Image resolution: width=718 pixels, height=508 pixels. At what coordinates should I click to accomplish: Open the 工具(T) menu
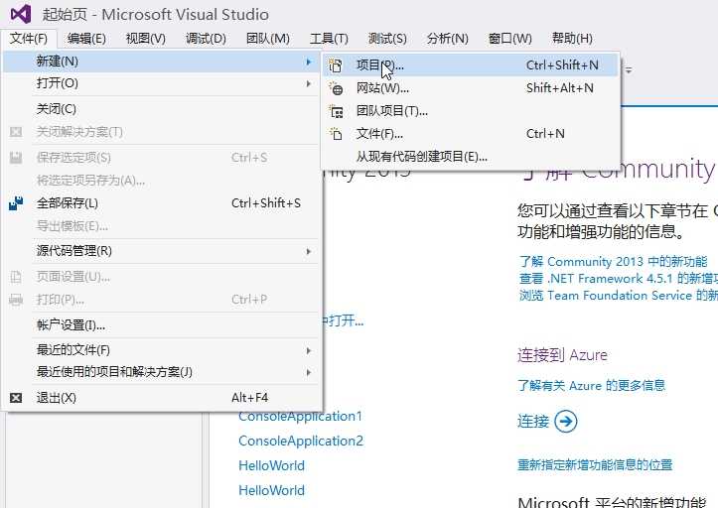(329, 39)
